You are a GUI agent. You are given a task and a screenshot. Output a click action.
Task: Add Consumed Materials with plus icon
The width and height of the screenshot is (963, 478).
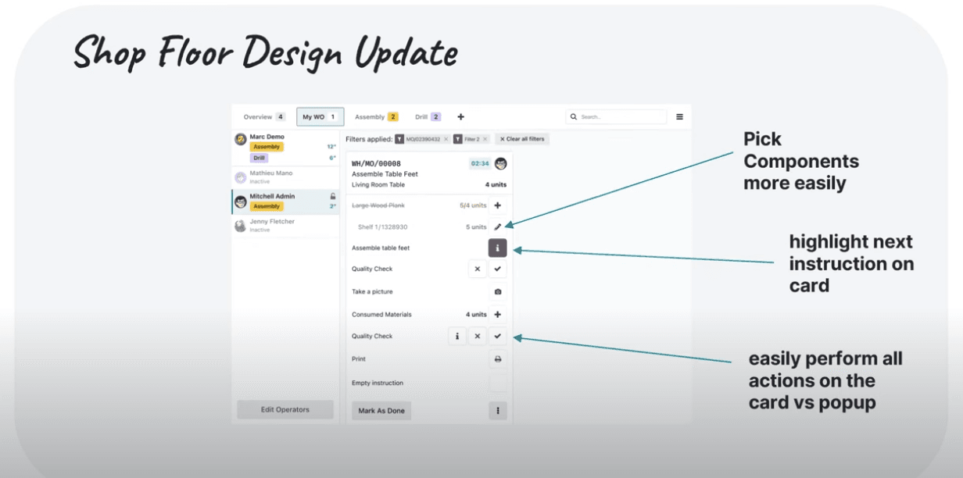tap(498, 315)
